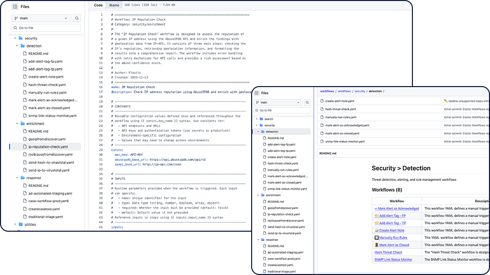Viewport: 490px width, 275px height.
Task: Click the detection folder icon in the left window's tree
Action: pyautogui.click(x=23, y=46)
